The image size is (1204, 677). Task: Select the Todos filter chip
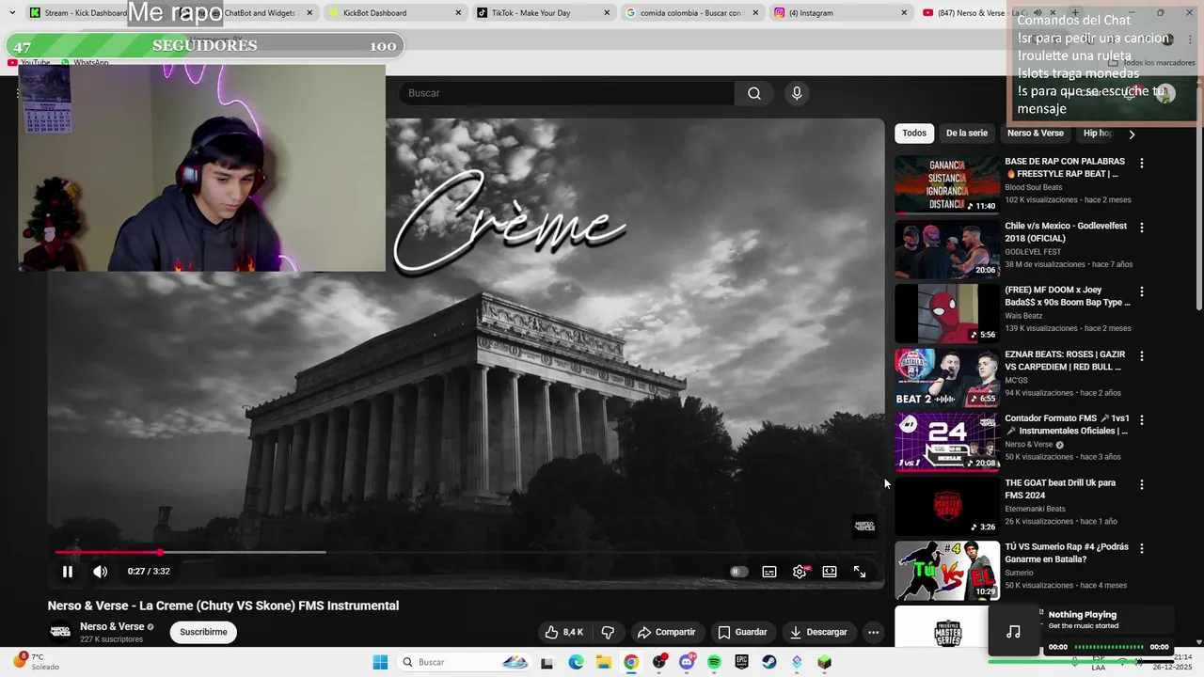(x=914, y=134)
